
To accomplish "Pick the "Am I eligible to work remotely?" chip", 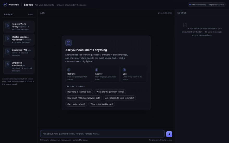I will pyautogui.click(x=120, y=98).
